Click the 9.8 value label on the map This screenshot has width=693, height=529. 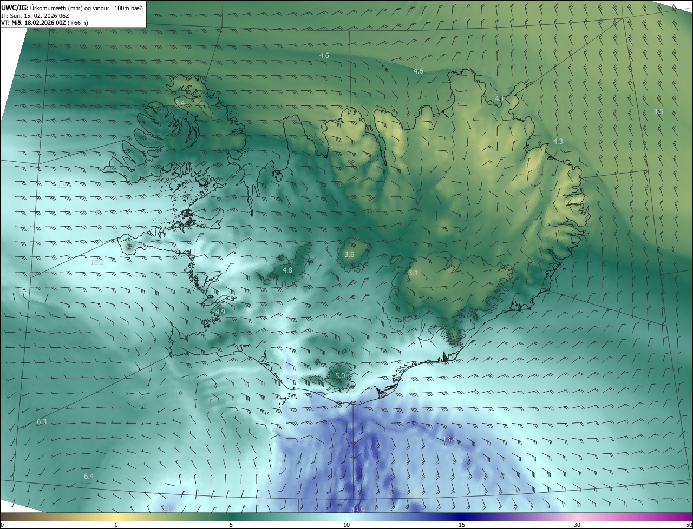pyautogui.click(x=61, y=185)
